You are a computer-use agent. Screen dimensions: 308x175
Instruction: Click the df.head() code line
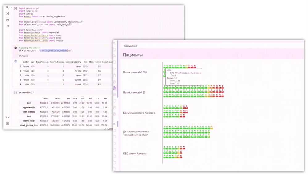[23, 56]
